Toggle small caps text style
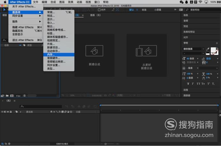 click(203, 84)
